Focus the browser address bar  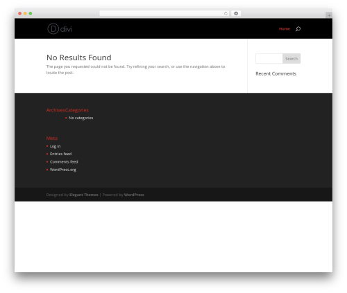[164, 13]
